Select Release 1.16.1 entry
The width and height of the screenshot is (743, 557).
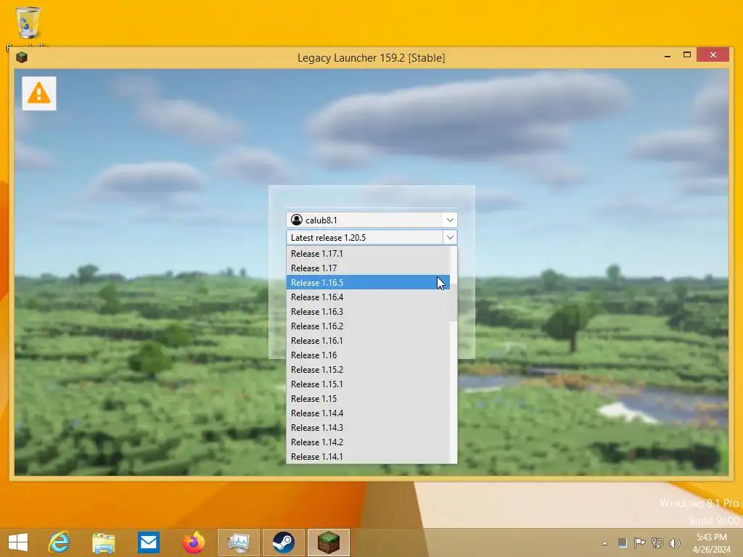click(368, 341)
